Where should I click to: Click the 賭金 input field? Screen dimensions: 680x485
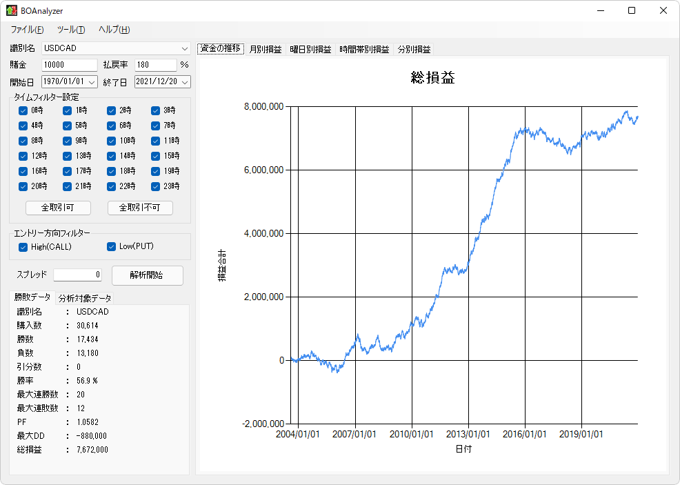point(70,65)
